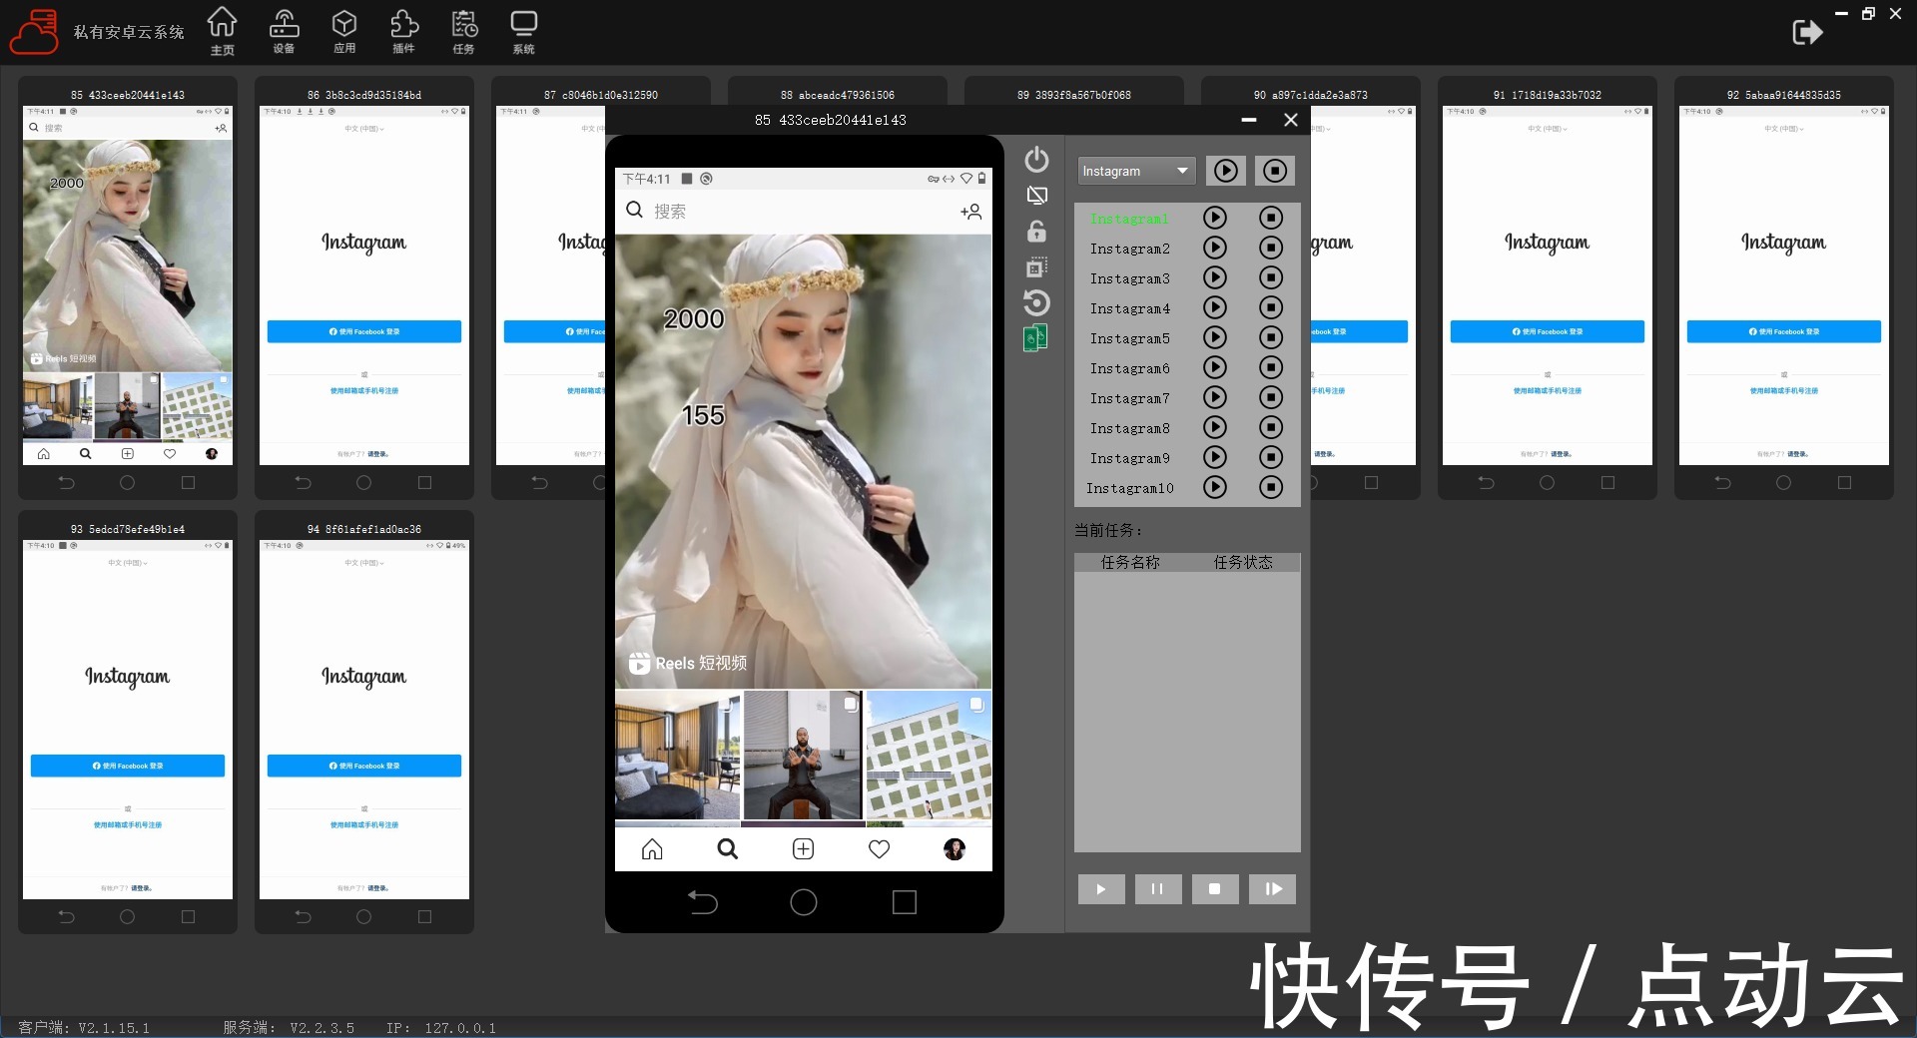1917x1038 pixels.
Task: Click email or phone signup link on device 92
Action: (1784, 391)
